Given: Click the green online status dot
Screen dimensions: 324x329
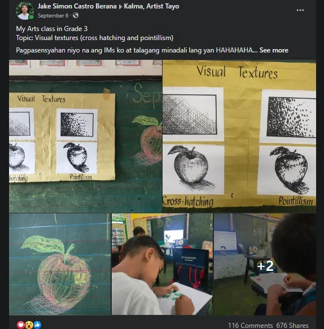Looking at the screenshot, I should pyautogui.click(x=32, y=17).
